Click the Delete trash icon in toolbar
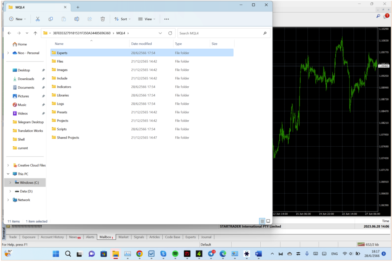This screenshot has height=262, width=392. click(103, 19)
